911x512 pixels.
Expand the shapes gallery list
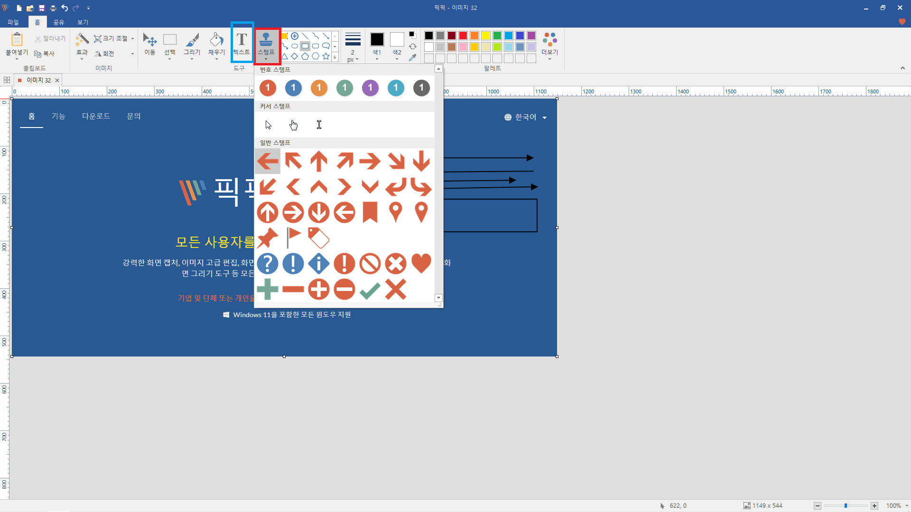[x=335, y=57]
